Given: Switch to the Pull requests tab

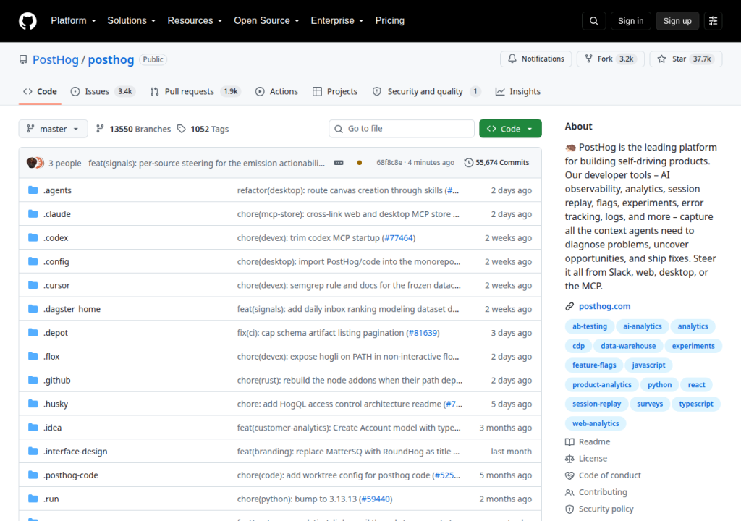Looking at the screenshot, I should (x=195, y=92).
